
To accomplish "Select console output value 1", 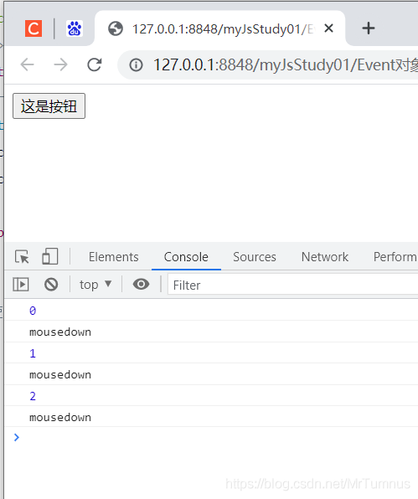I will [33, 353].
